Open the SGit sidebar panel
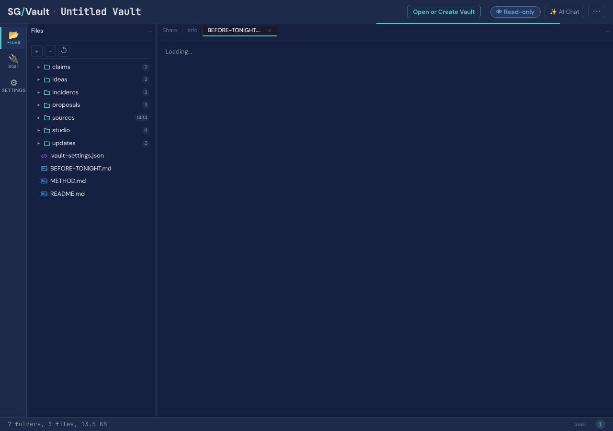The image size is (613, 431). point(13,61)
